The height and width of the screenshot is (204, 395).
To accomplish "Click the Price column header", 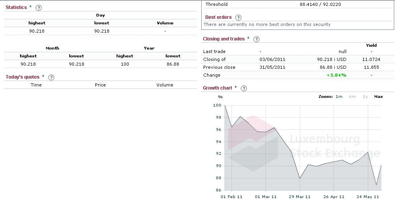I will (100, 85).
